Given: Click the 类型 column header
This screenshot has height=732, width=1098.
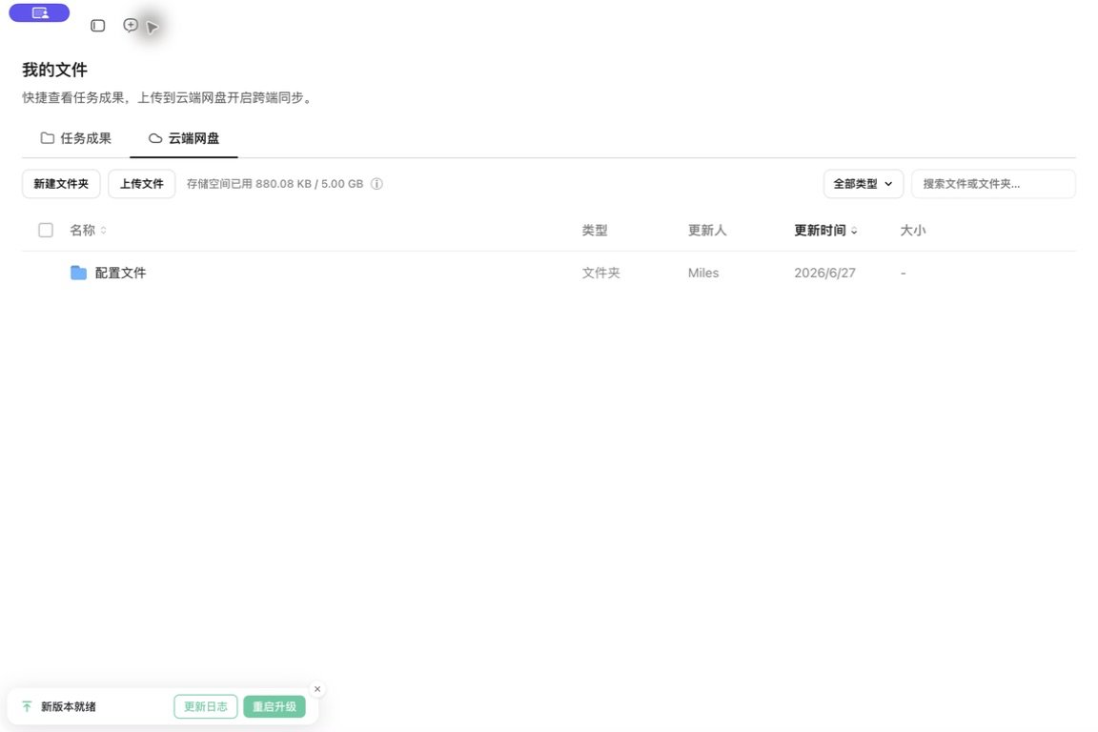Looking at the screenshot, I should pos(595,231).
